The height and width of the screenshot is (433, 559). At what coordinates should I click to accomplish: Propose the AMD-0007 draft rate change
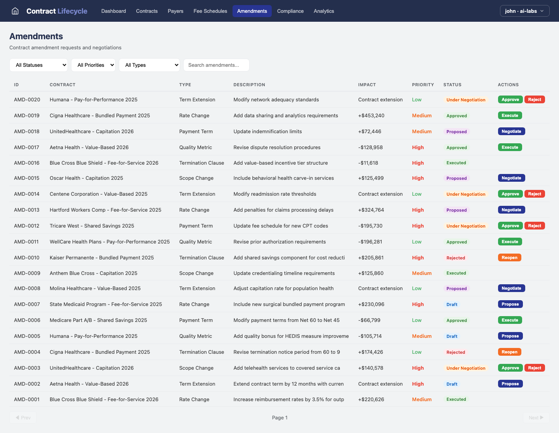coord(510,304)
